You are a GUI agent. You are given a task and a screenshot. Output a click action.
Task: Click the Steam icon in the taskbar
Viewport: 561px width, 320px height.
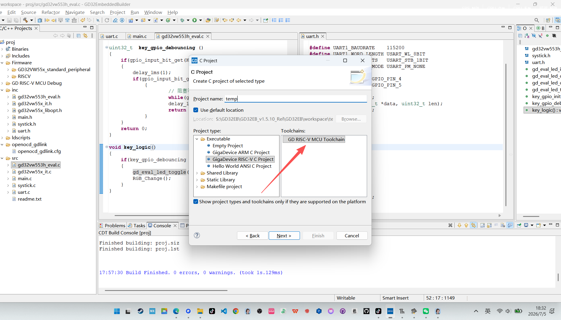[x=140, y=311]
